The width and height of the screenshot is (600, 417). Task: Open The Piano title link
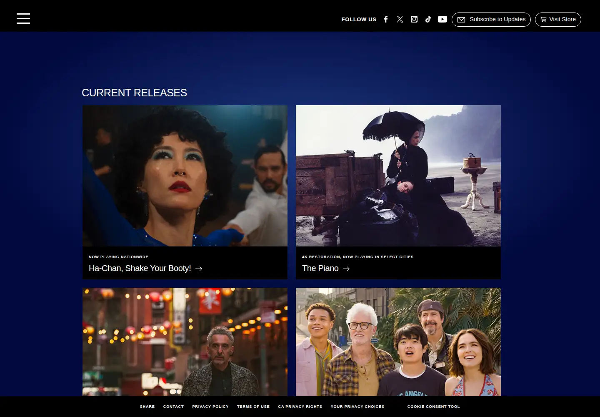(x=326, y=268)
